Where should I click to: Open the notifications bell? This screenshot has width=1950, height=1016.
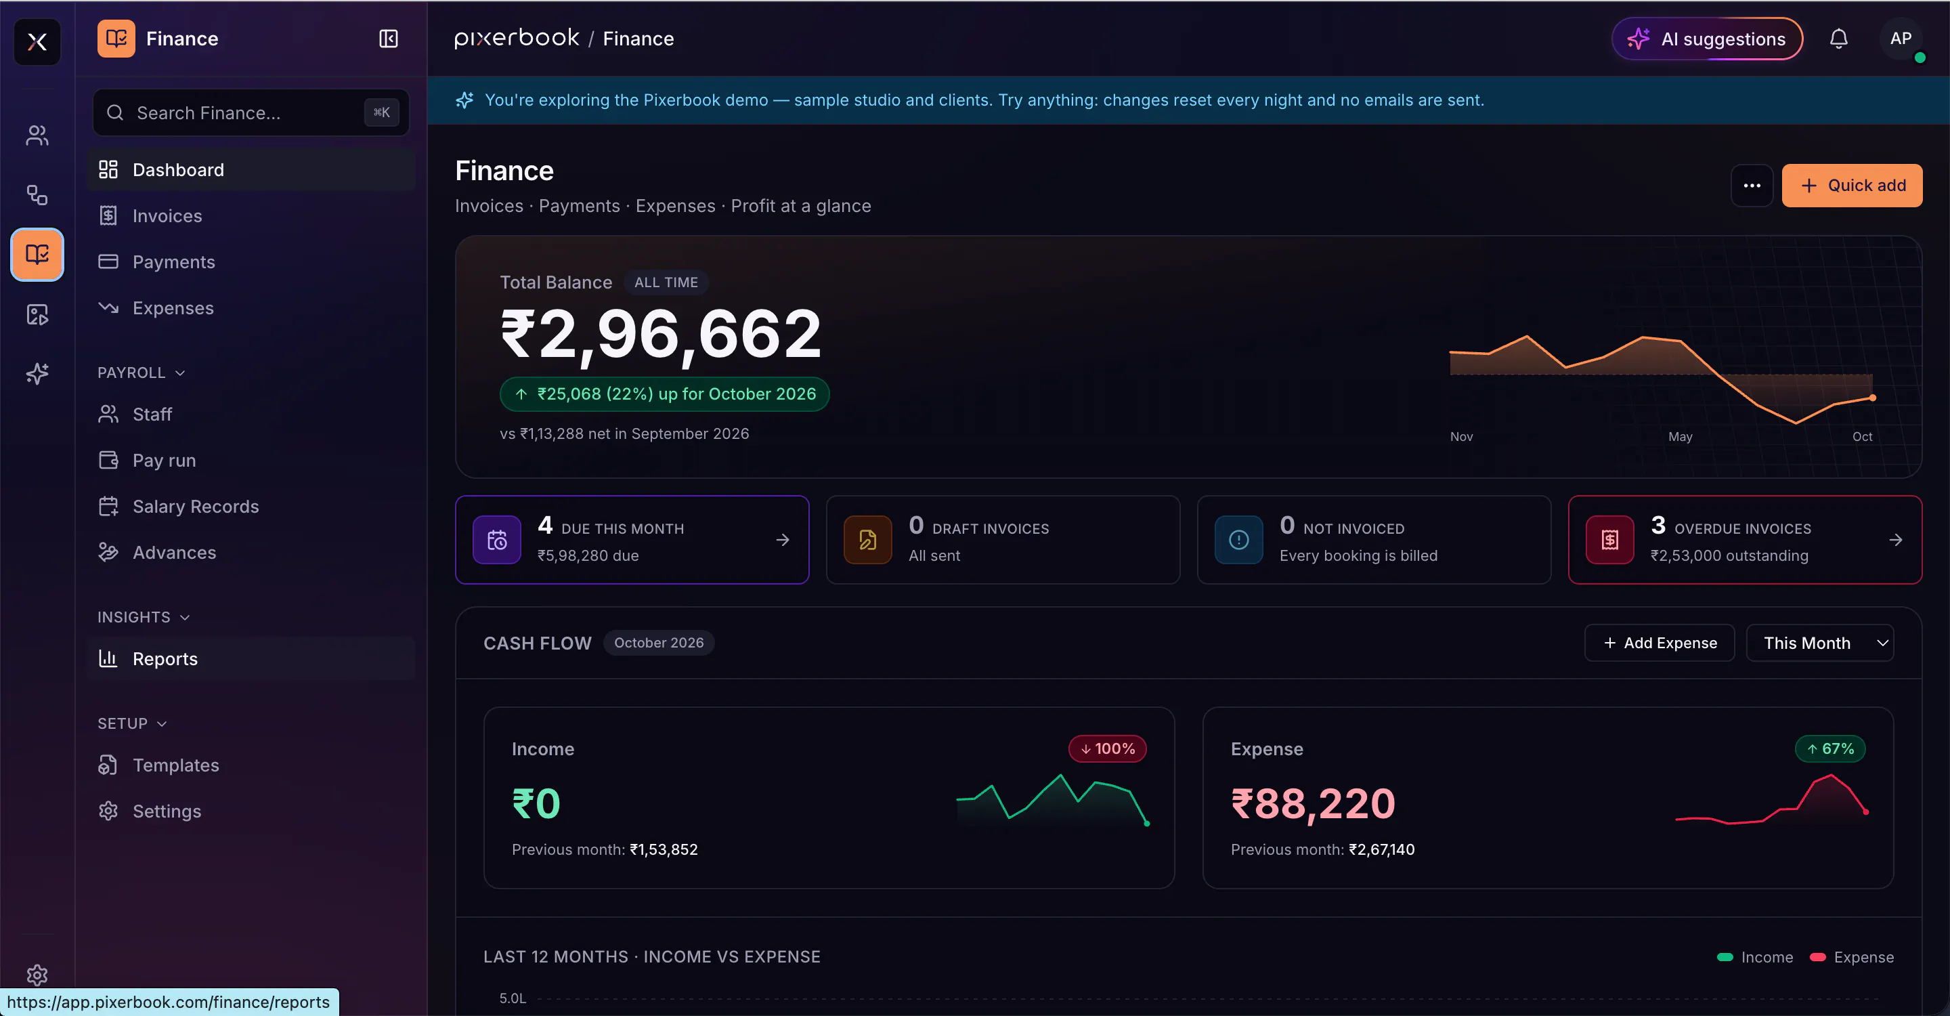coord(1838,39)
